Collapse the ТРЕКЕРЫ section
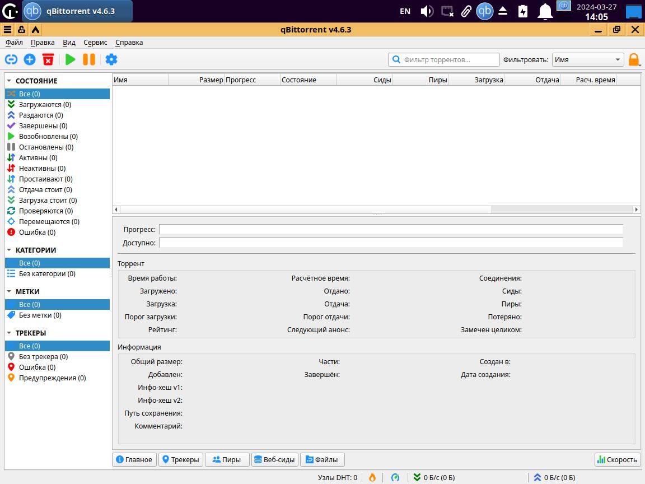This screenshot has width=645, height=484. pyautogui.click(x=10, y=333)
